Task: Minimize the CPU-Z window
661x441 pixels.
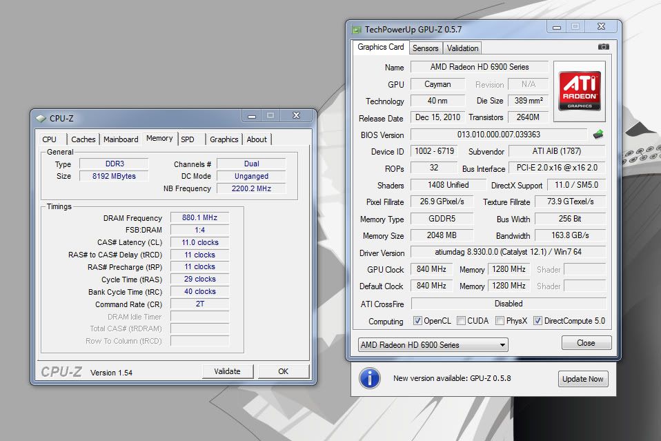Action: [x=252, y=116]
